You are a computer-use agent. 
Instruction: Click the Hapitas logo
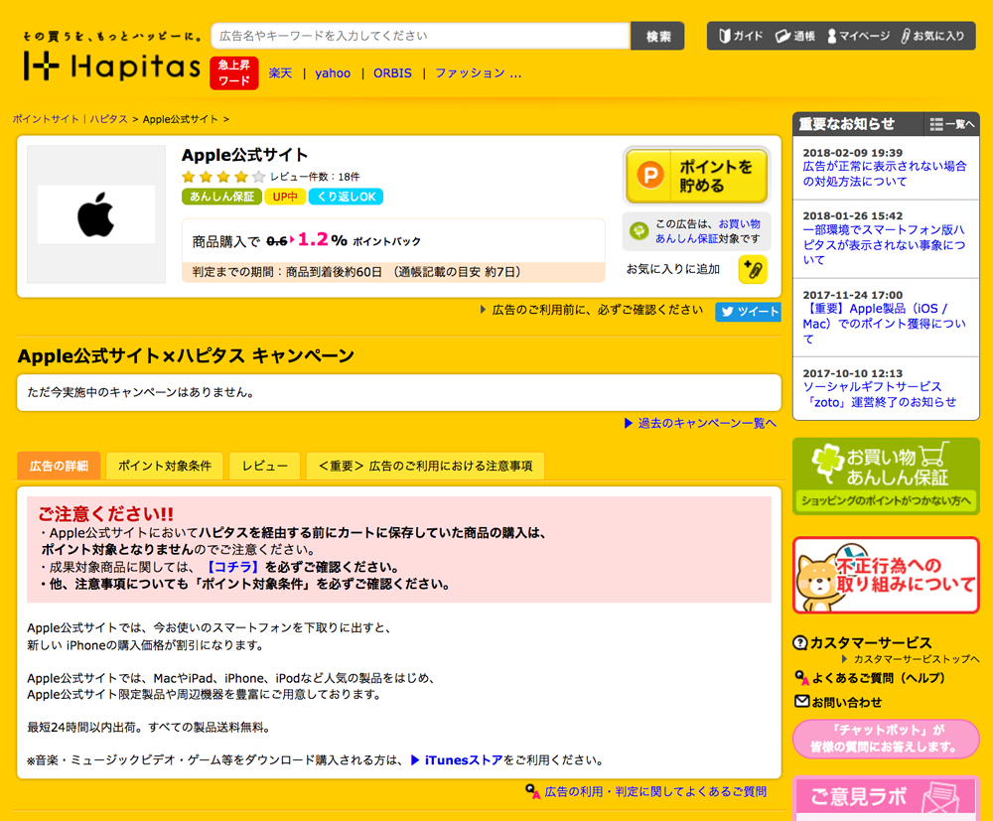[111, 66]
